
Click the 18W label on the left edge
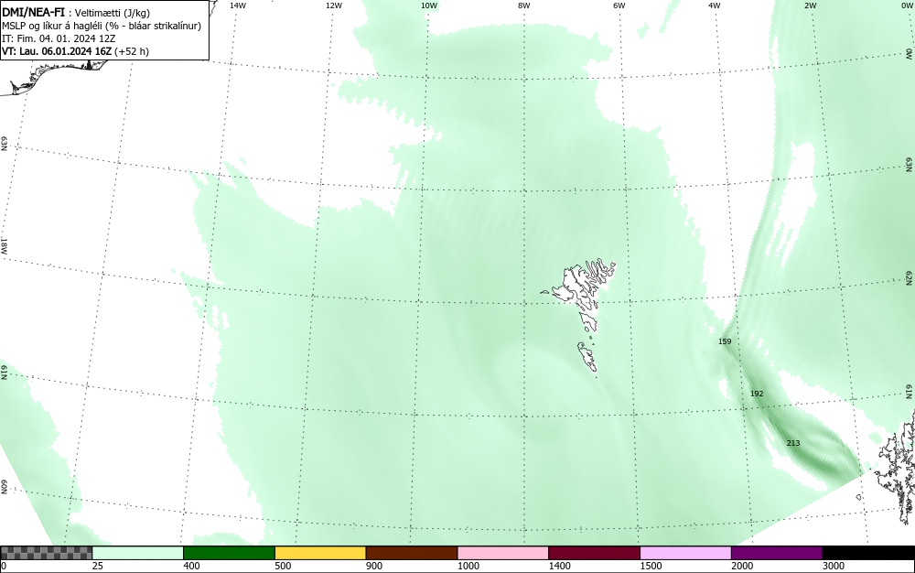pos(4,245)
